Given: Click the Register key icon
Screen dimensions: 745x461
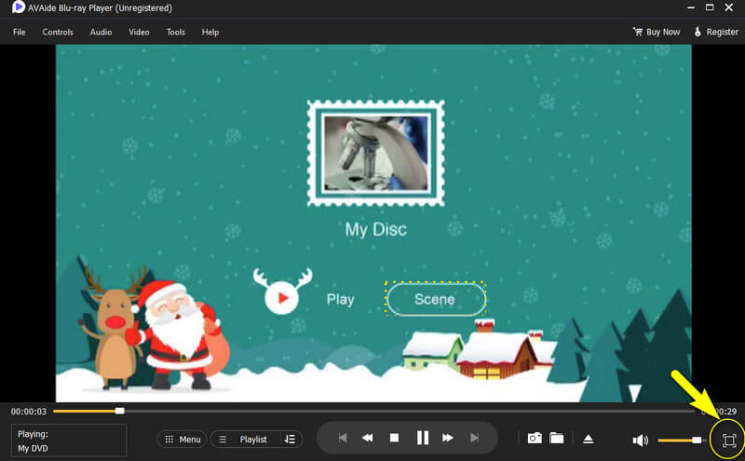Looking at the screenshot, I should [698, 32].
